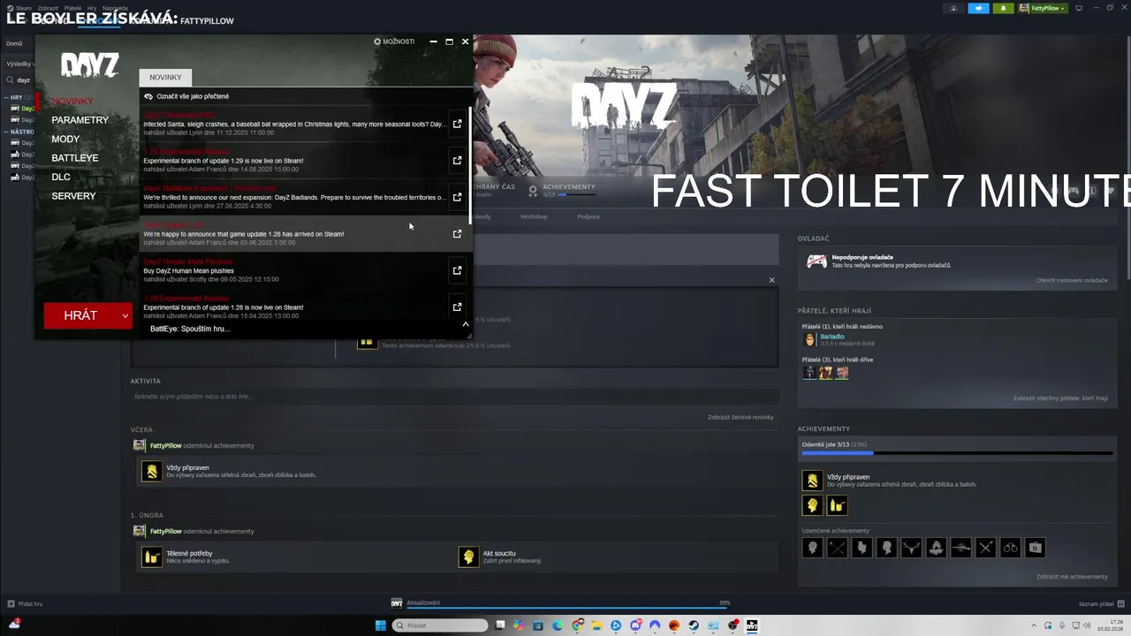This screenshot has height=636, width=1131.
Task: Click the Steam icon in the taskbar
Action: pos(694,625)
